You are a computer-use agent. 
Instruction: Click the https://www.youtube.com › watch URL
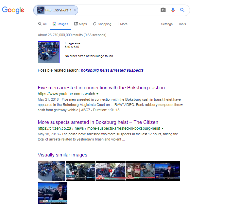point(66,94)
